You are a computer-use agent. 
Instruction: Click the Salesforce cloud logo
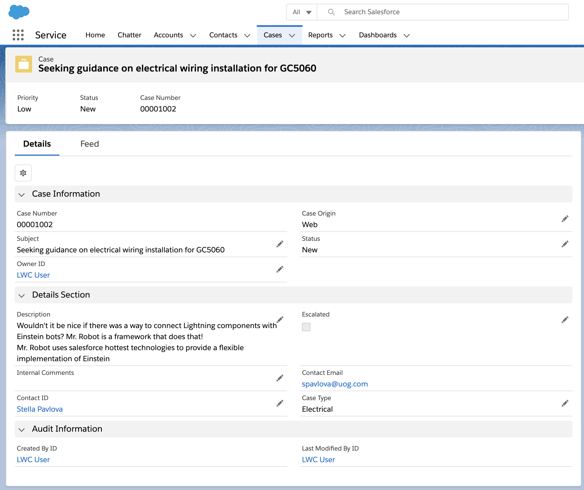19,12
